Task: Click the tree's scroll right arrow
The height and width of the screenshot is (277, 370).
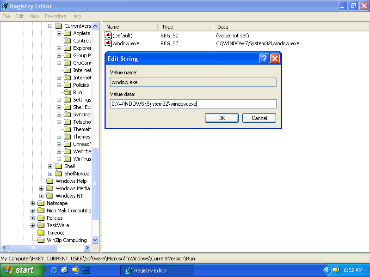Action: pos(87,247)
